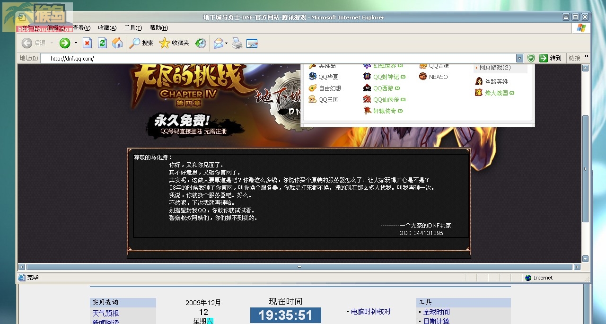Open the Mail button dropdown arrow

(226, 43)
